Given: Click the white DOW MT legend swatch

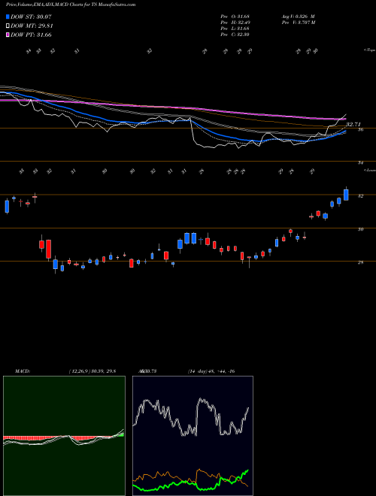Looking at the screenshot, I should (x=8, y=26).
